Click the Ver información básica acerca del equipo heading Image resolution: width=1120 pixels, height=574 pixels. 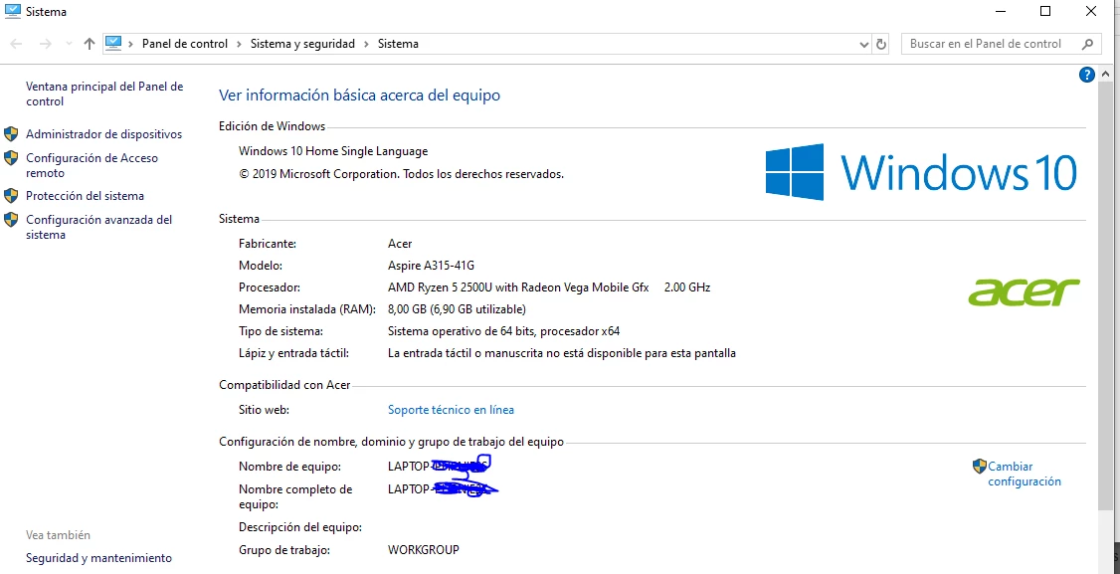point(359,95)
